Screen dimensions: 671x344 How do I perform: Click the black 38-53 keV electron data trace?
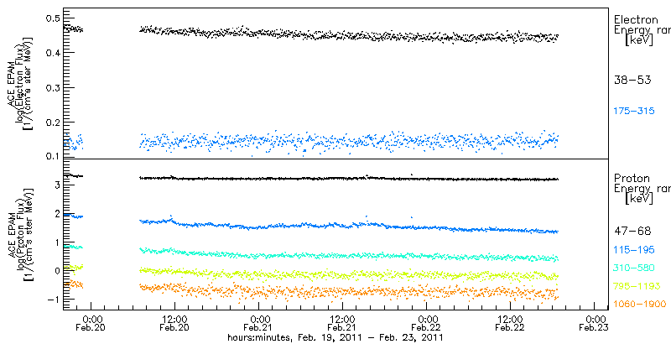pyautogui.click(x=349, y=35)
